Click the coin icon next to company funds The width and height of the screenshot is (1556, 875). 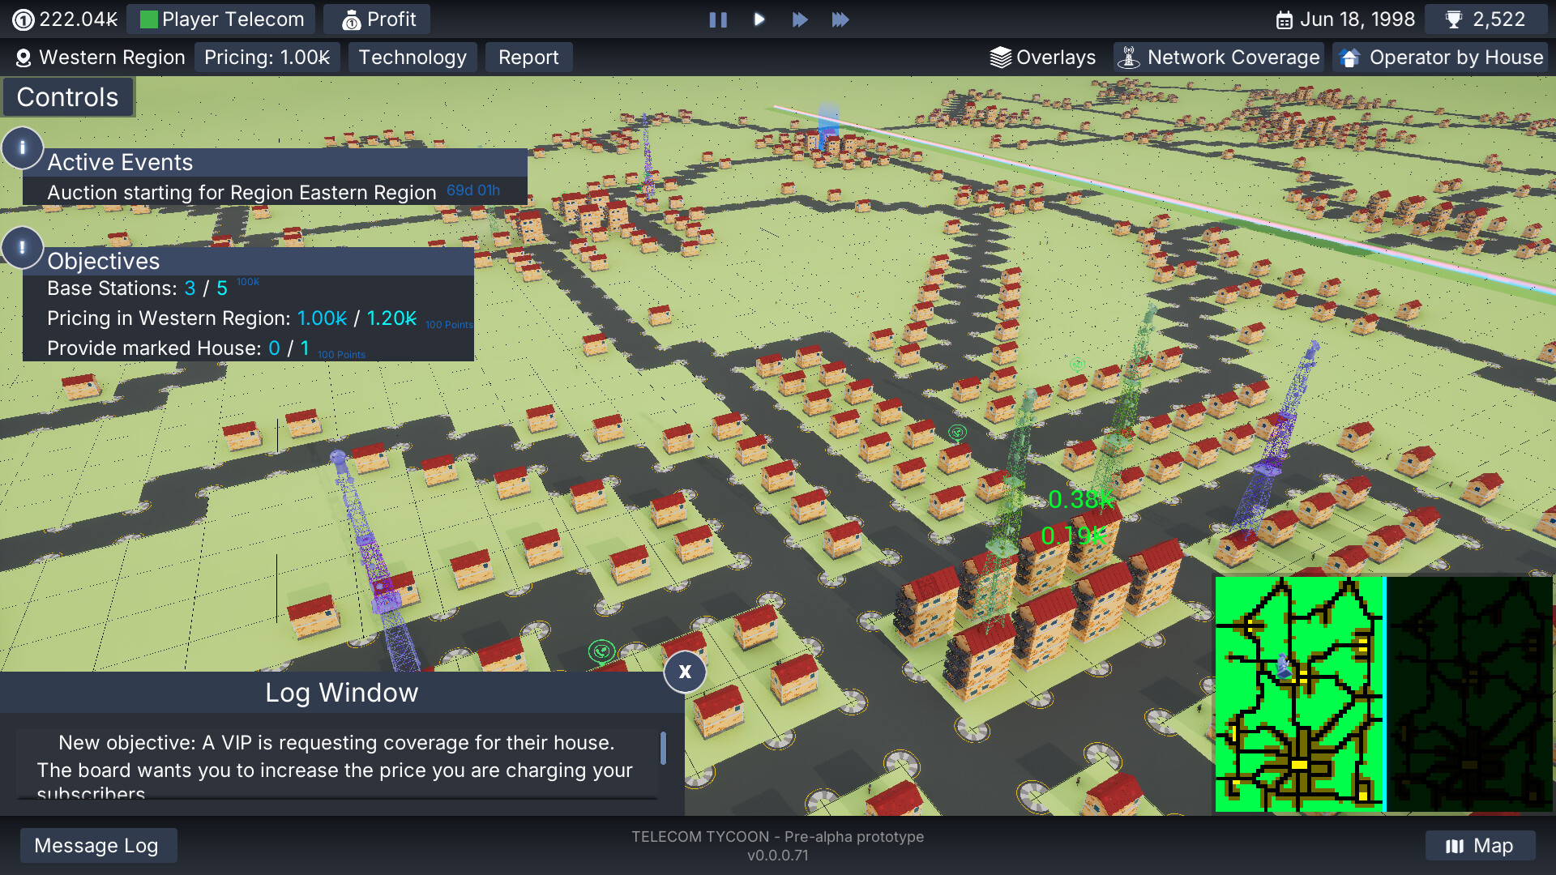[x=24, y=19]
